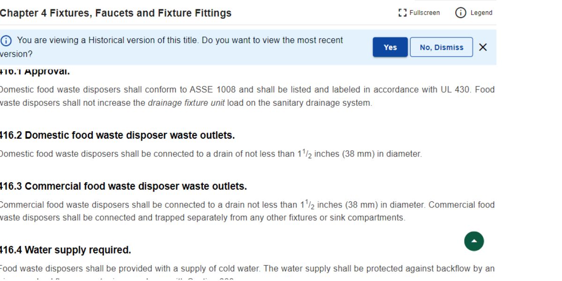Select the bracketed fullscreen corners icon
Screen dimensions: 562x281
(402, 13)
